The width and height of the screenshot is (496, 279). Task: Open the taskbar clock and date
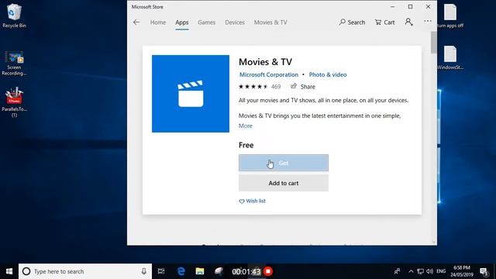(462, 271)
